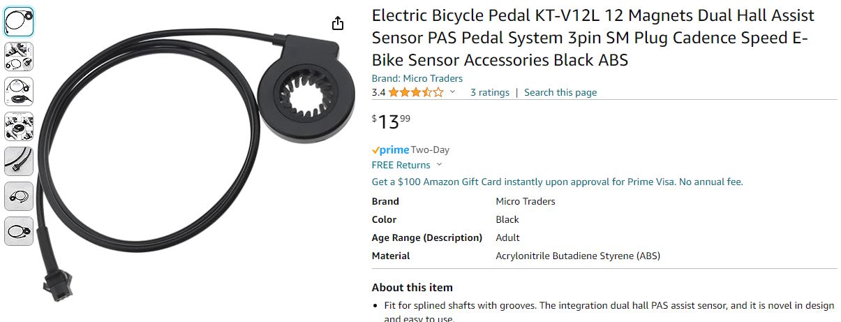841x322 pixels.
Task: Open the Amazon Gift Card Prime Visa offer
Action: tap(557, 182)
